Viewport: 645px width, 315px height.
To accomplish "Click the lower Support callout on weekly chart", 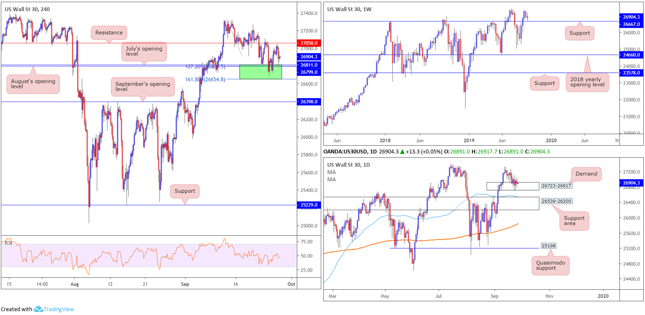I will point(544,83).
